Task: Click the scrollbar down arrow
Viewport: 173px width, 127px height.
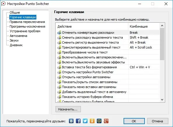Action: 162,100
